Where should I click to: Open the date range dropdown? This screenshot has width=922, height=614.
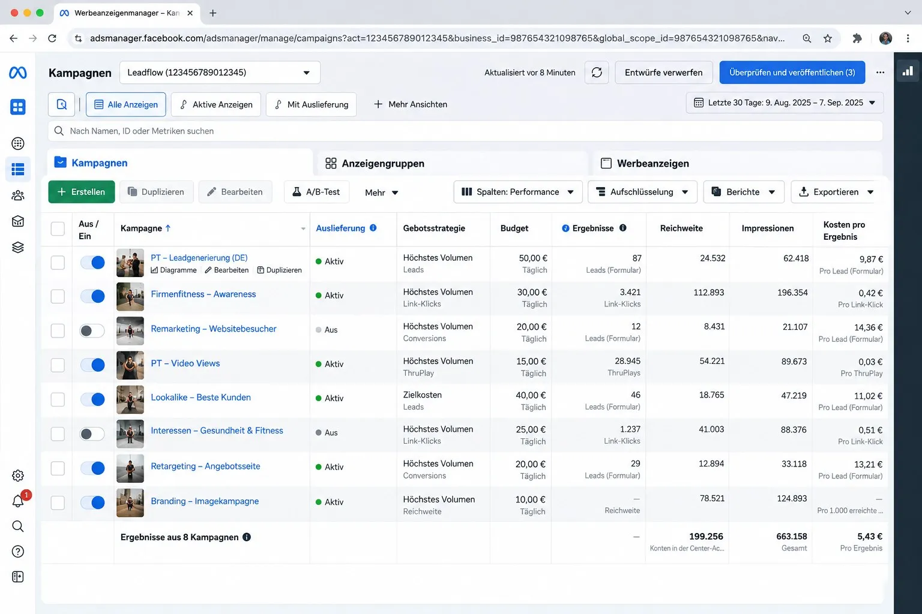click(785, 103)
